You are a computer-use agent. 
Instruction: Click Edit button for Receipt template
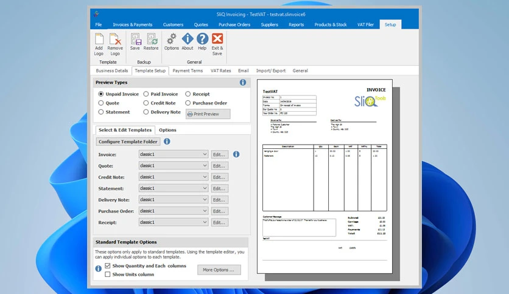(x=219, y=222)
